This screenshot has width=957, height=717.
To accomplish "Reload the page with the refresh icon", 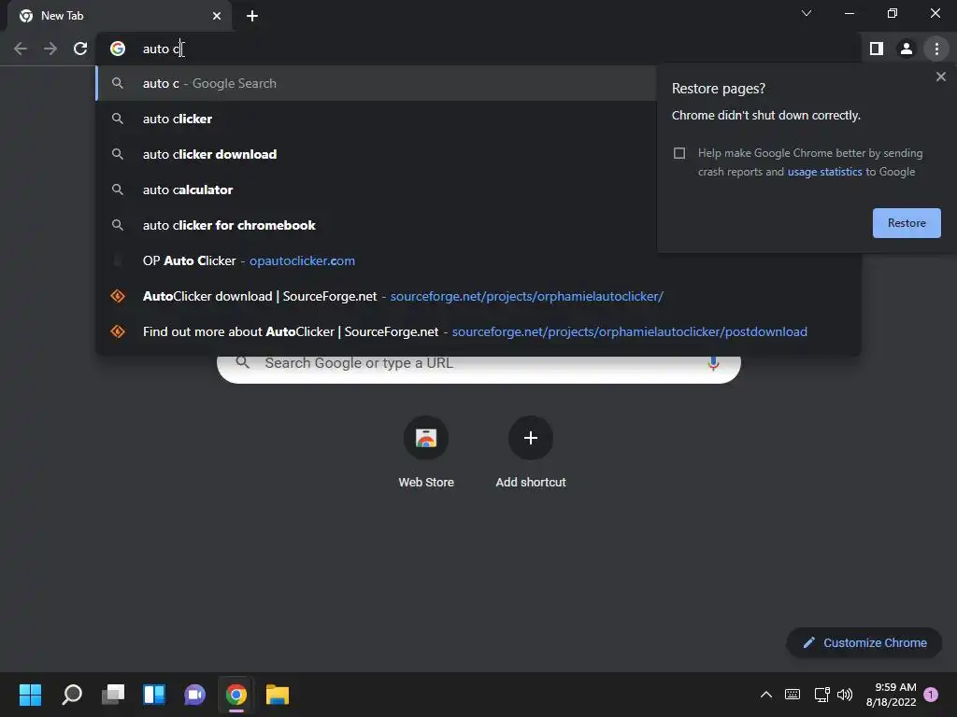I will coord(80,49).
